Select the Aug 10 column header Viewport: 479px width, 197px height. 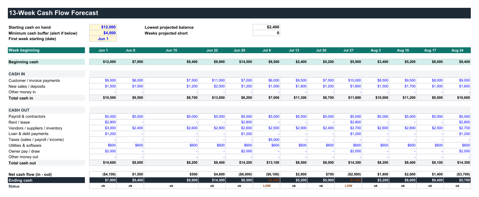[403, 50]
